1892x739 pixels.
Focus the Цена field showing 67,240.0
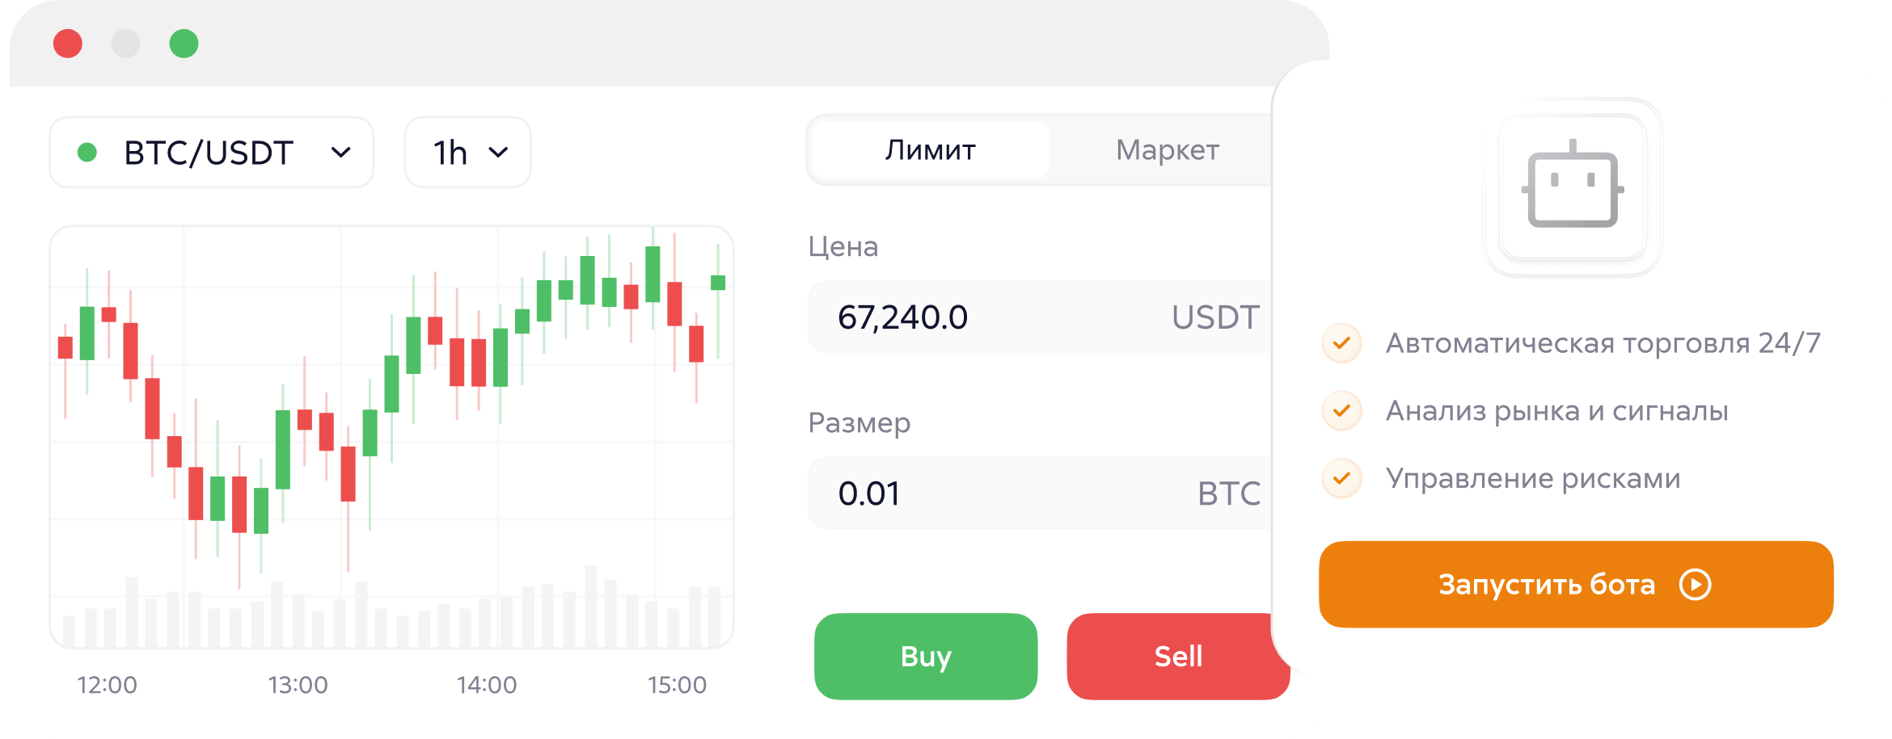click(x=1041, y=317)
